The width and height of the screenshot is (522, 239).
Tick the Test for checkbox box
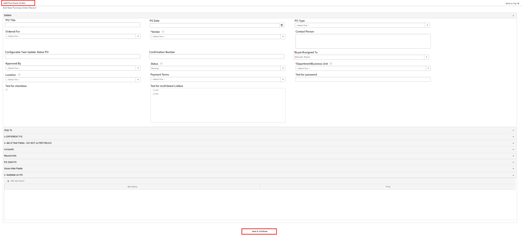click(x=7, y=90)
